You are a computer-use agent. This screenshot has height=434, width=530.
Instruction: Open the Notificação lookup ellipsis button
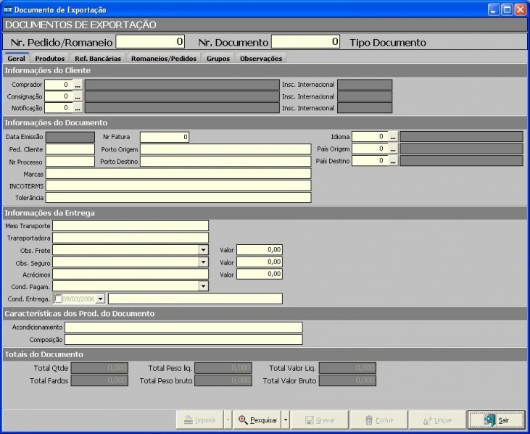click(78, 108)
